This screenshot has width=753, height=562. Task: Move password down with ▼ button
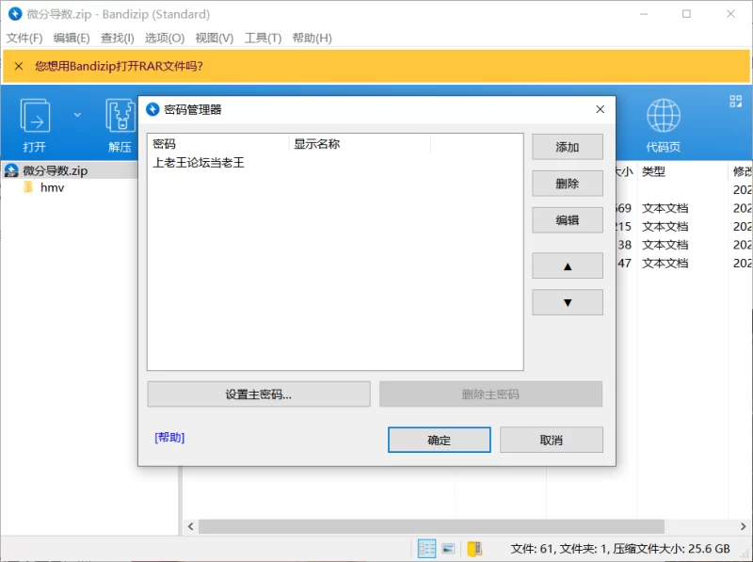pyautogui.click(x=568, y=302)
